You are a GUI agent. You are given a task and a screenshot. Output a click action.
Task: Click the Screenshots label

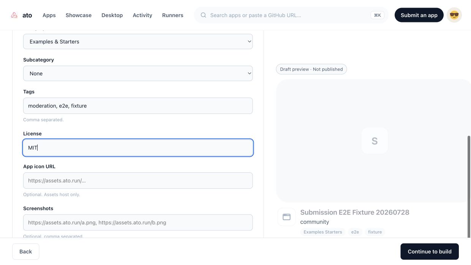(38, 208)
